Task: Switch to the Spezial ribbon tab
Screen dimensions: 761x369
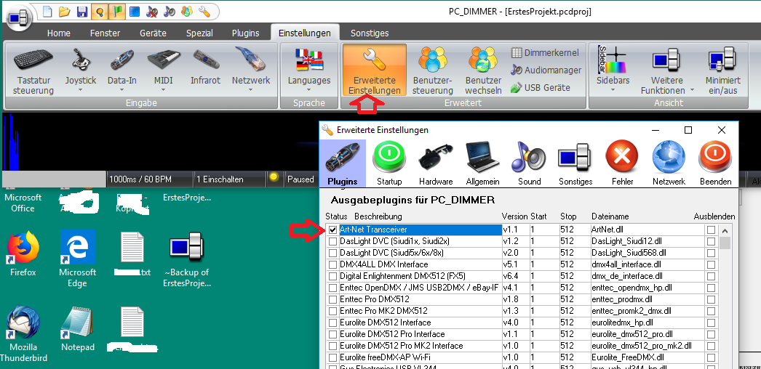Action: (x=199, y=33)
